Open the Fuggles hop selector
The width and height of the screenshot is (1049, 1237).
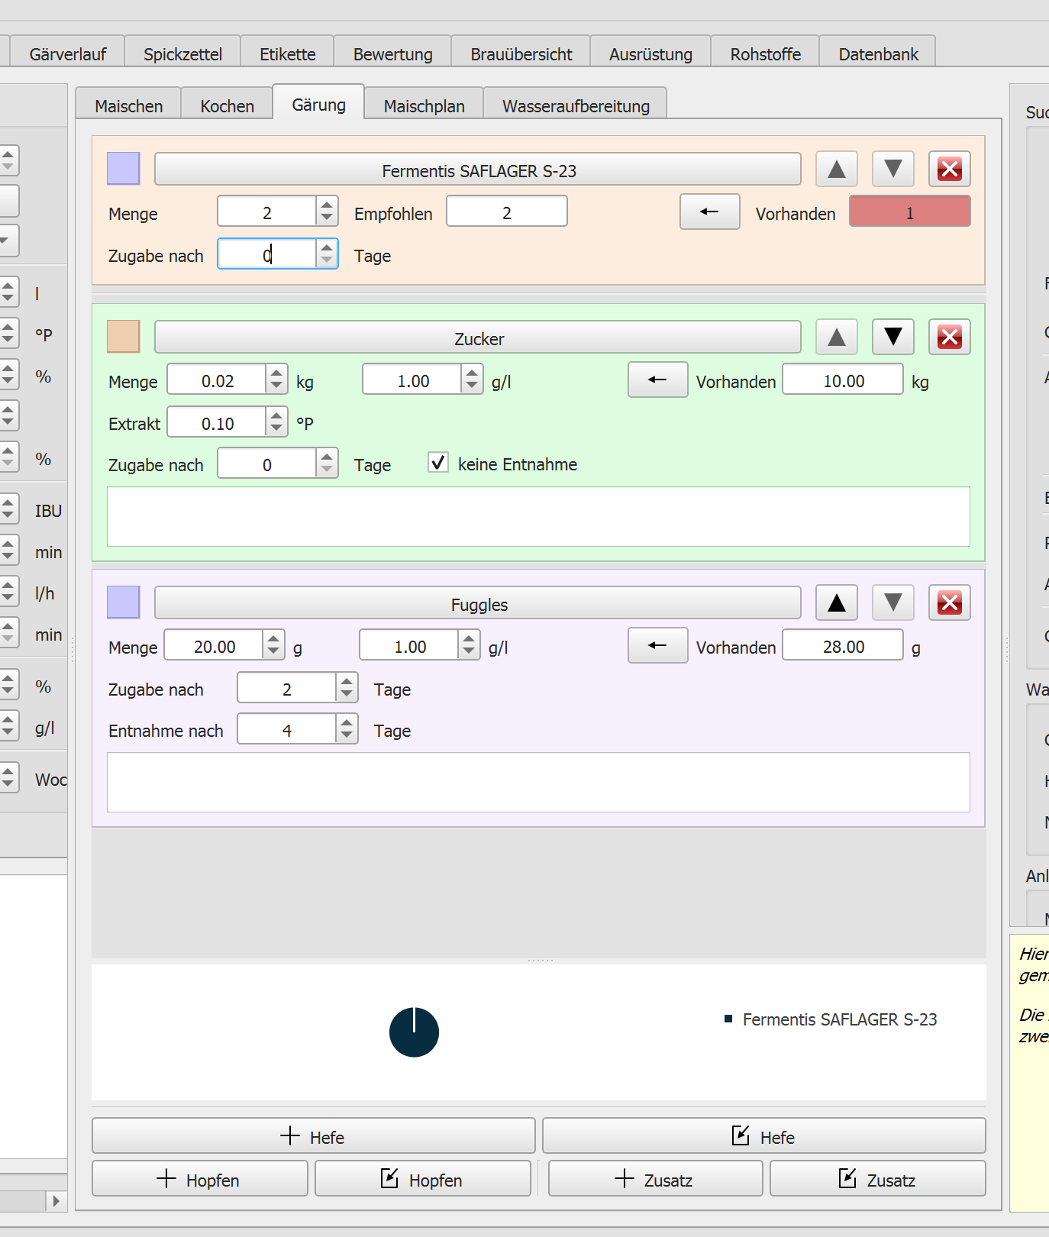pos(478,603)
